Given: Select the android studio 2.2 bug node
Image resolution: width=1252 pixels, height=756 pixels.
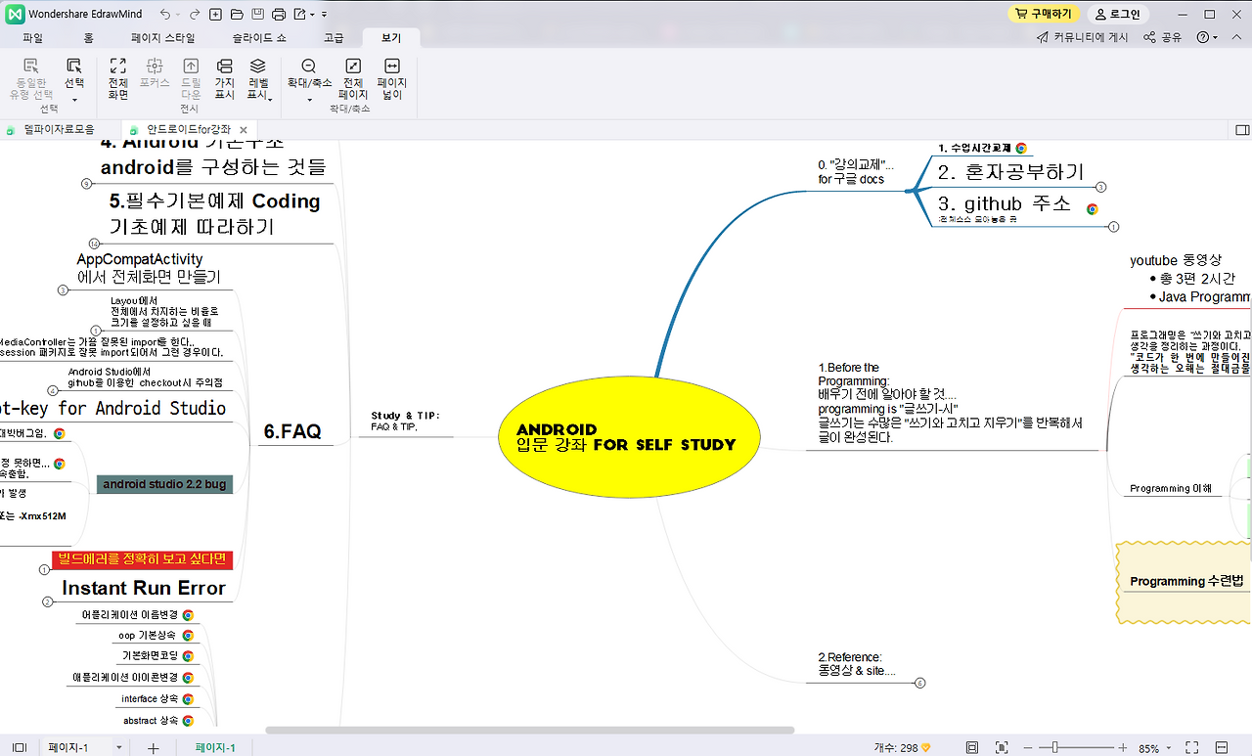Looking at the screenshot, I should click(x=164, y=484).
